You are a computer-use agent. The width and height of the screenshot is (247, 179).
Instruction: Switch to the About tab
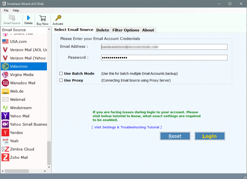pos(148,30)
